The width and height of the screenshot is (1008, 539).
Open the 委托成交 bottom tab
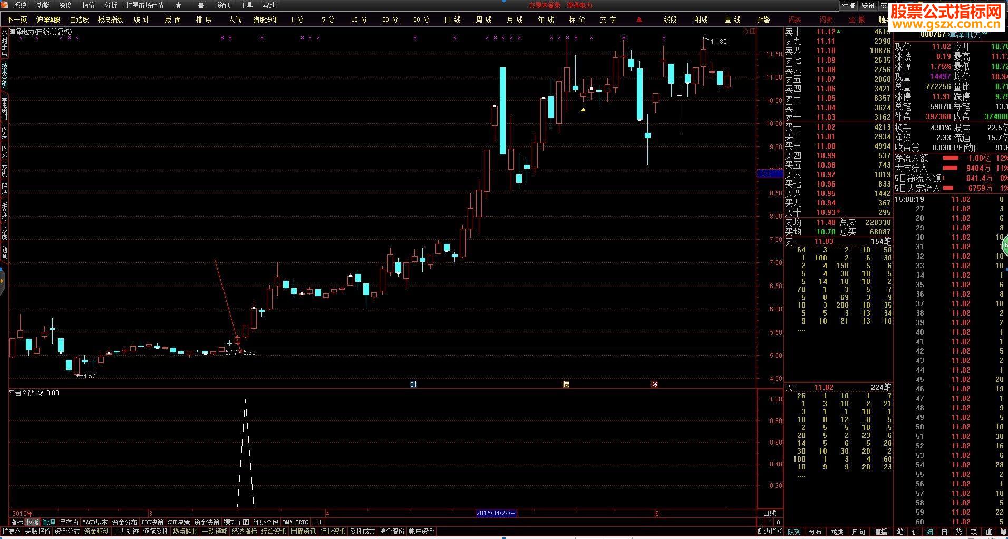(362, 531)
